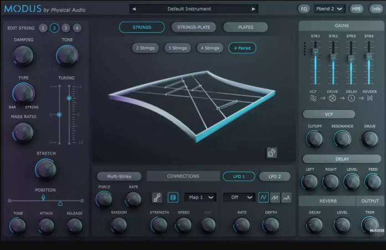Image resolution: width=386 pixels, height=250 pixels.
Task: Select string 1 for editing
Action: click(43, 28)
